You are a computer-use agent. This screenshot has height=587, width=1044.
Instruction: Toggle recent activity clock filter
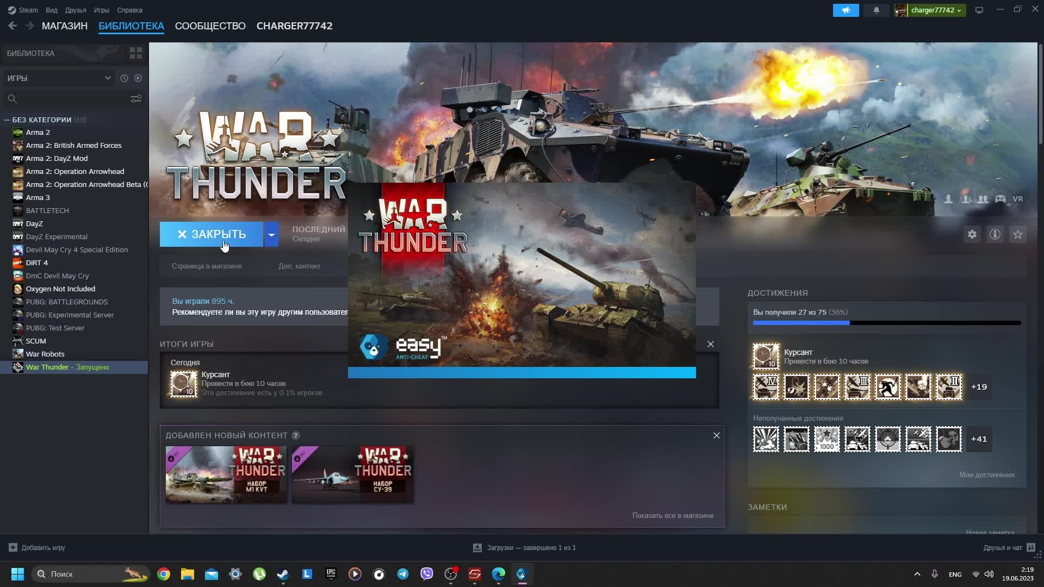click(x=124, y=78)
